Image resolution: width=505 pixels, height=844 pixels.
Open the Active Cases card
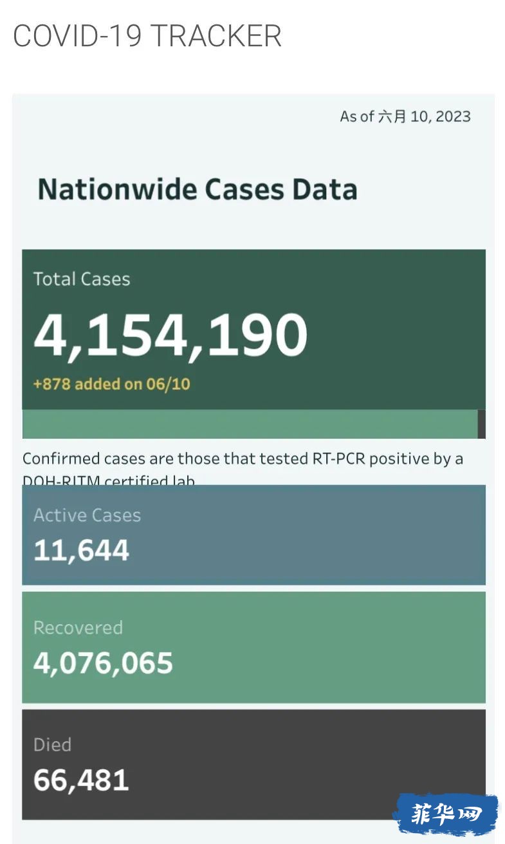253,535
